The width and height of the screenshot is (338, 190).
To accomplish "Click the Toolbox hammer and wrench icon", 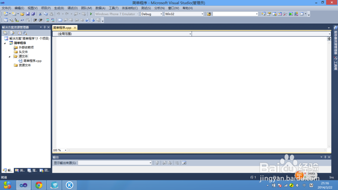I will tap(285, 14).
